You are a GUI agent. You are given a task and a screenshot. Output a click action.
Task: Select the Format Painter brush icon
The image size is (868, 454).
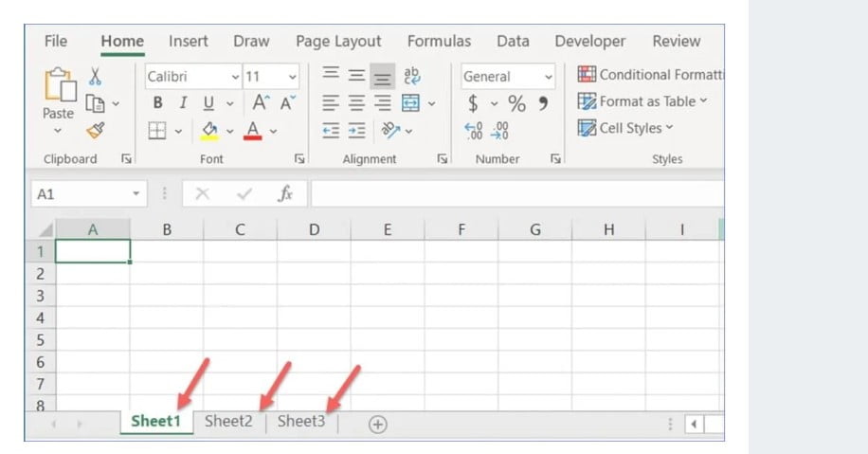[x=95, y=130]
